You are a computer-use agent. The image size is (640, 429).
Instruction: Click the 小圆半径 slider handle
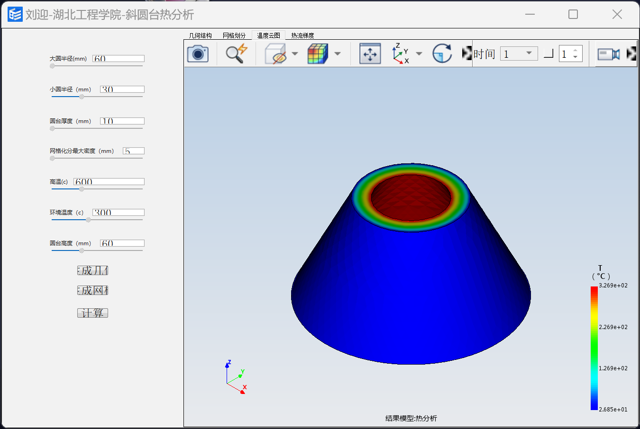[x=82, y=97]
